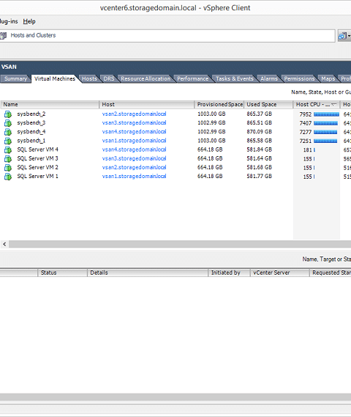Open the Plug-ins menu
The height and width of the screenshot is (417, 351).
click(x=9, y=21)
